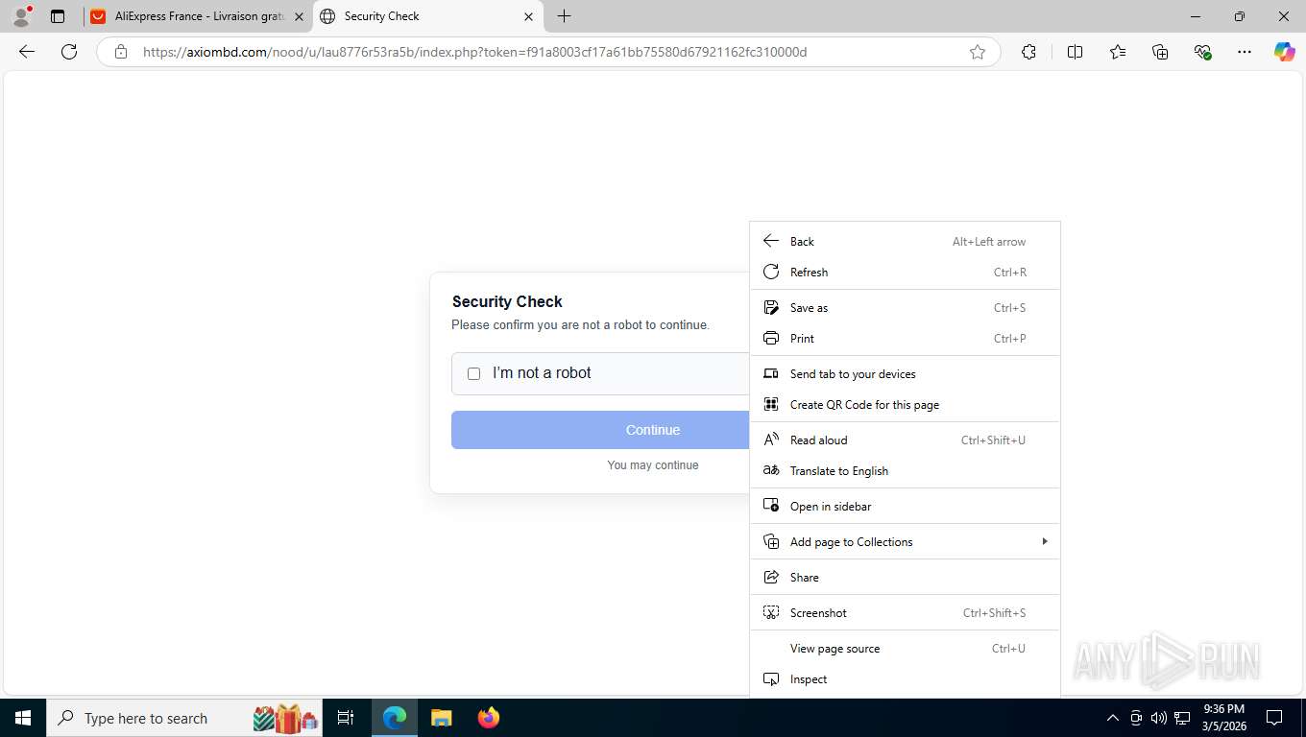Open Microsoft Edge taskbar icon
The image size is (1306, 737).
coord(395,718)
